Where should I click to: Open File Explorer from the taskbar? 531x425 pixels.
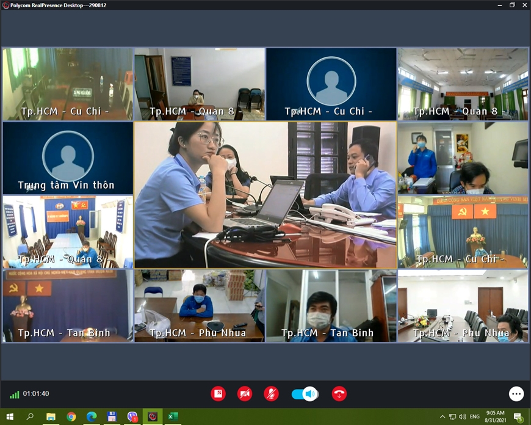[51, 416]
